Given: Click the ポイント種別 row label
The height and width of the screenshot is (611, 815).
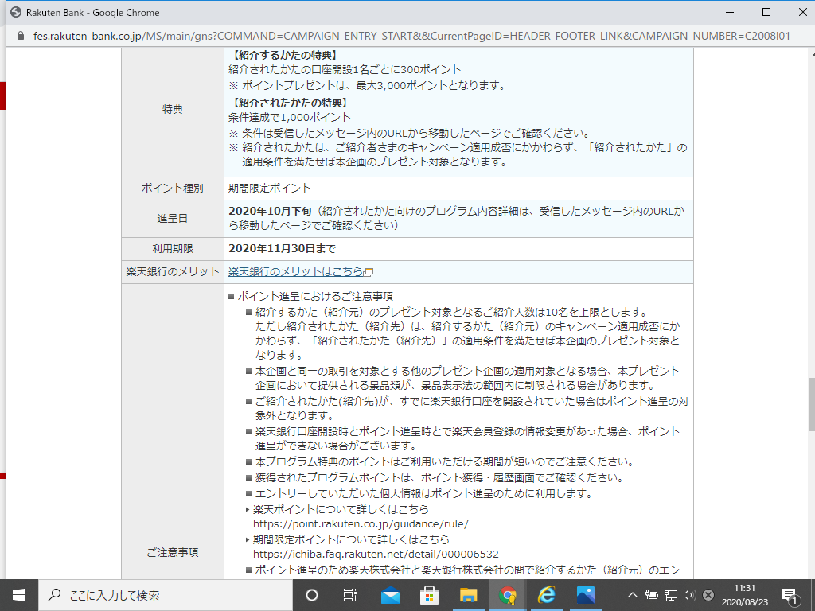Looking at the screenshot, I should pos(173,188).
